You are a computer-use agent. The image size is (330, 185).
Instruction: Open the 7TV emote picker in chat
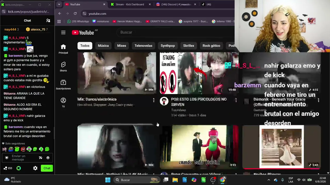tap(40, 158)
